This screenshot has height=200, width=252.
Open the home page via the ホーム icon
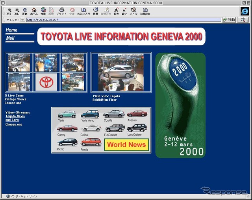point(34,11)
